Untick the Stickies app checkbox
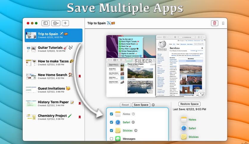The width and height of the screenshot is (249, 144). [111, 130]
